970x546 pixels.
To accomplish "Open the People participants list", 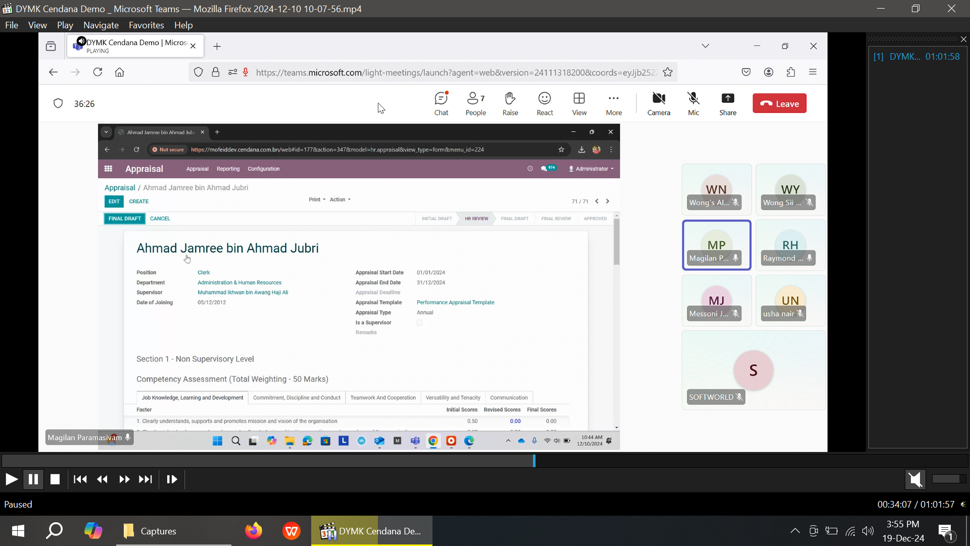I will [x=475, y=104].
